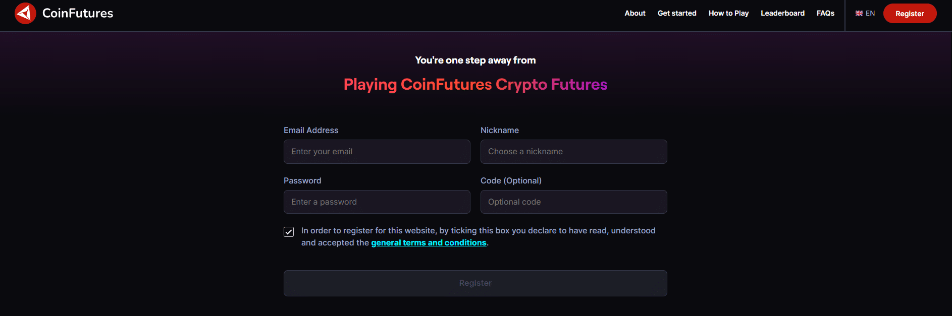Click the UK flag language icon
Screen dimensions: 952x316
(859, 14)
